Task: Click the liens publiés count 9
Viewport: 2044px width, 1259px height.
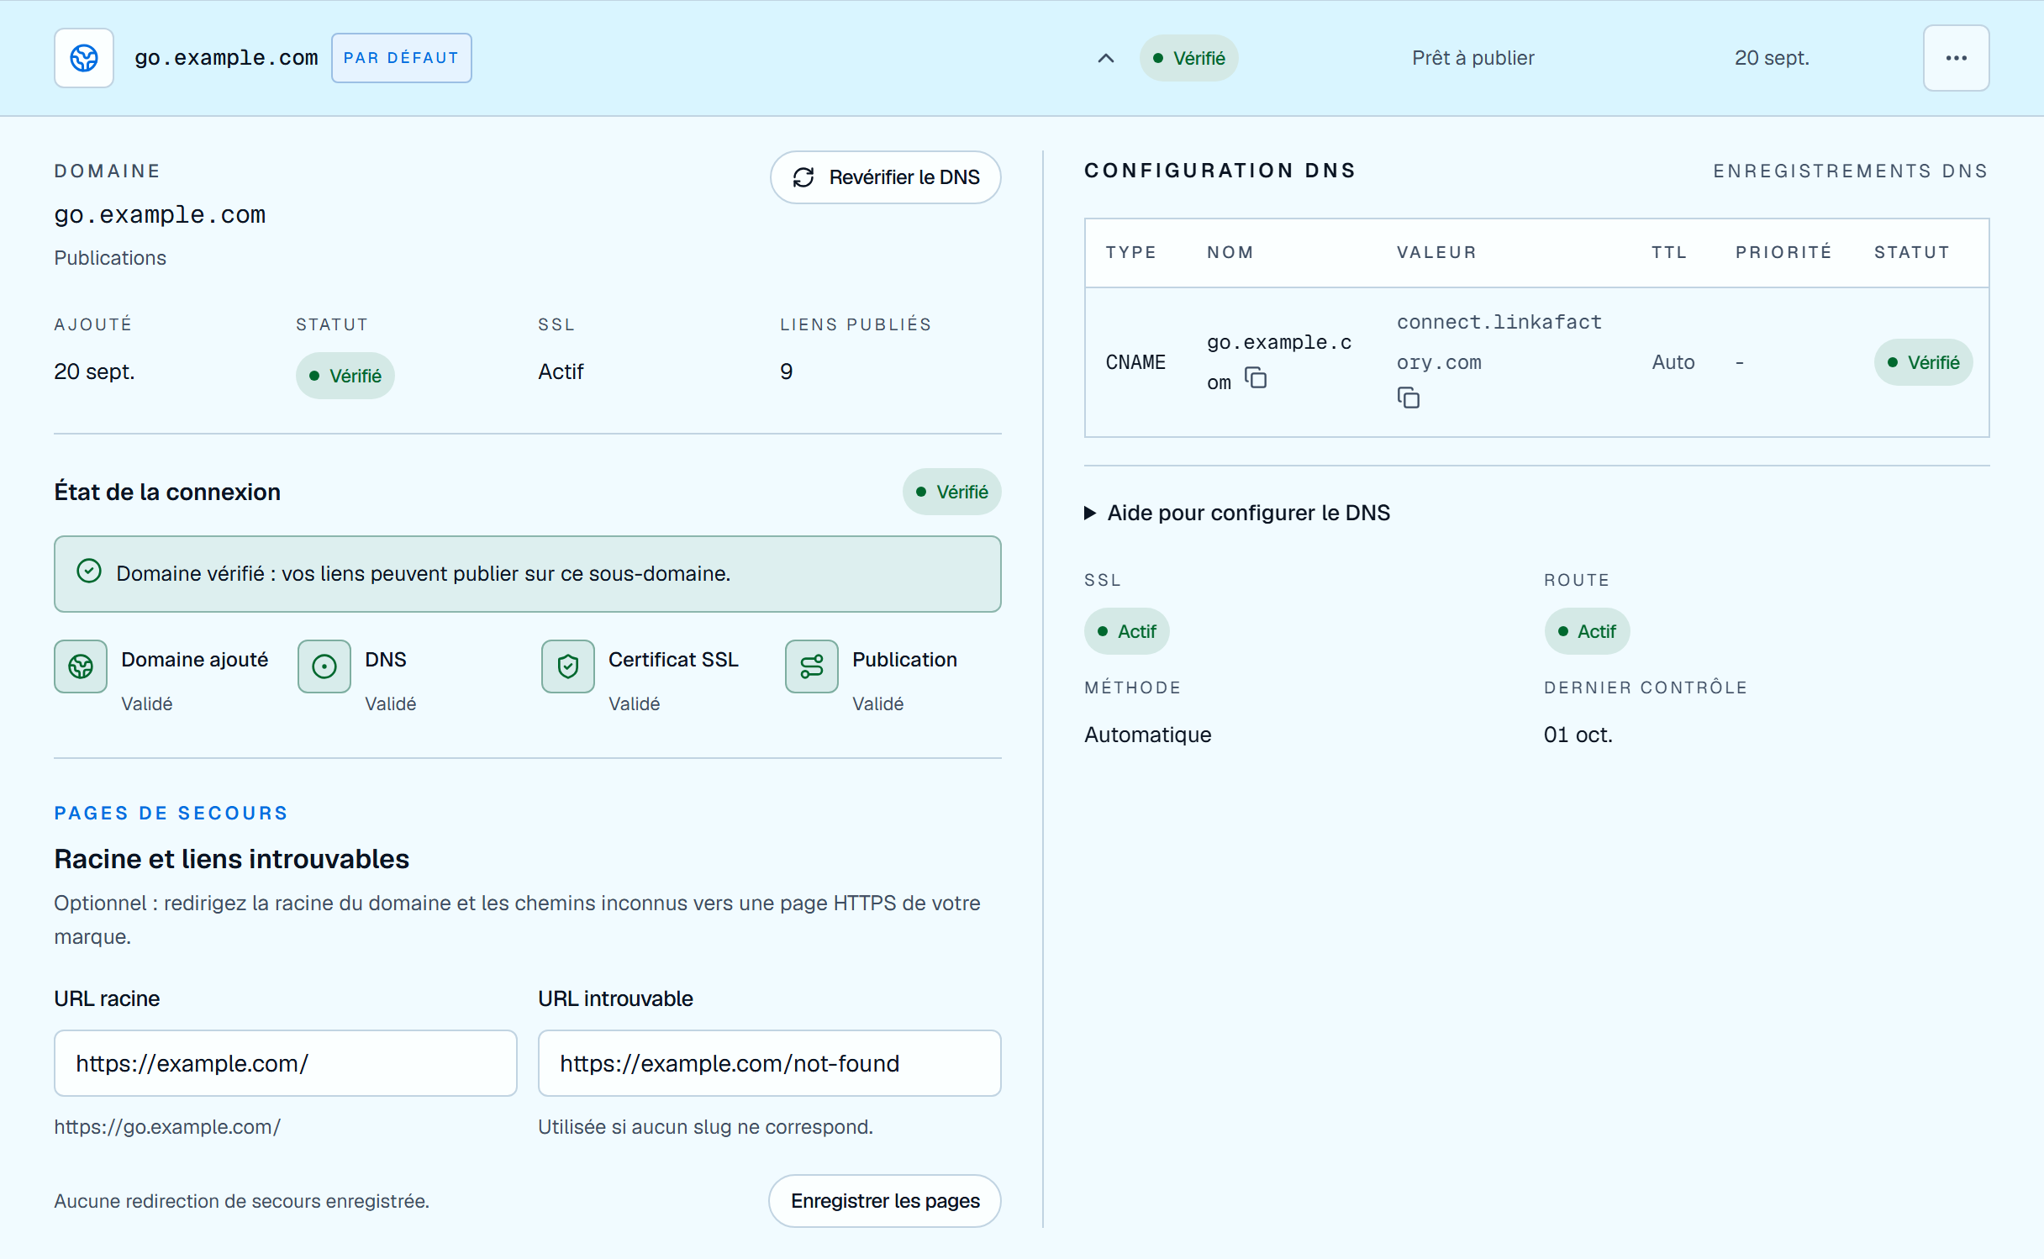Action: point(787,371)
